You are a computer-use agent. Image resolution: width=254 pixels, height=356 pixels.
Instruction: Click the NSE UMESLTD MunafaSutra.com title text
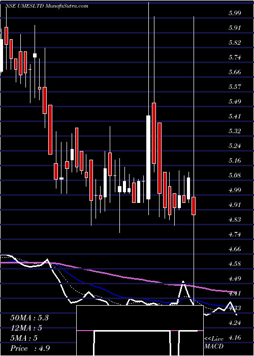point(47,6)
